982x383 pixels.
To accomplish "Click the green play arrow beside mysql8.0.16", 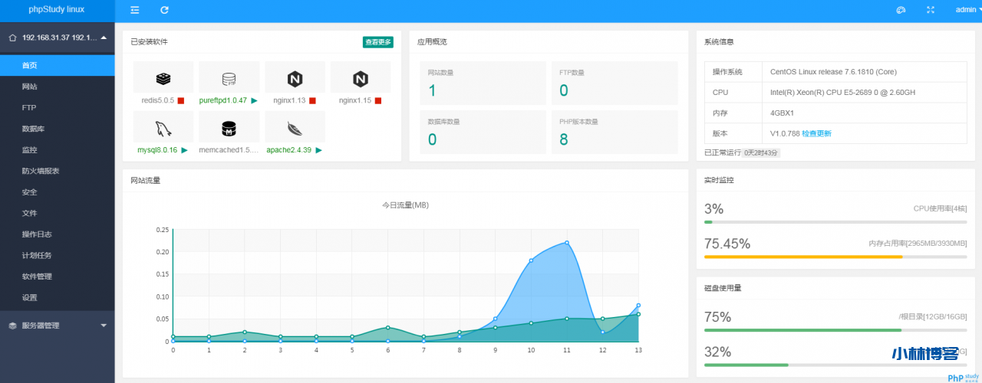I will point(184,150).
